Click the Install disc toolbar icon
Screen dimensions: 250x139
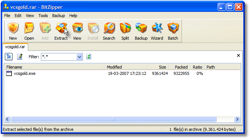(x=93, y=28)
